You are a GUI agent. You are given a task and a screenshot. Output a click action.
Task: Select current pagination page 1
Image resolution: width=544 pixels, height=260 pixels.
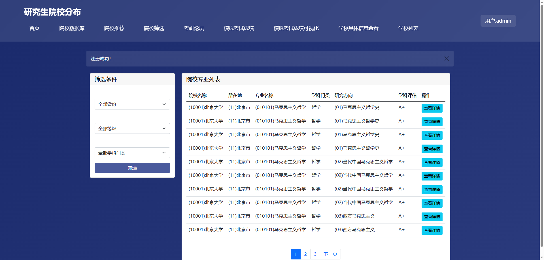point(296,254)
